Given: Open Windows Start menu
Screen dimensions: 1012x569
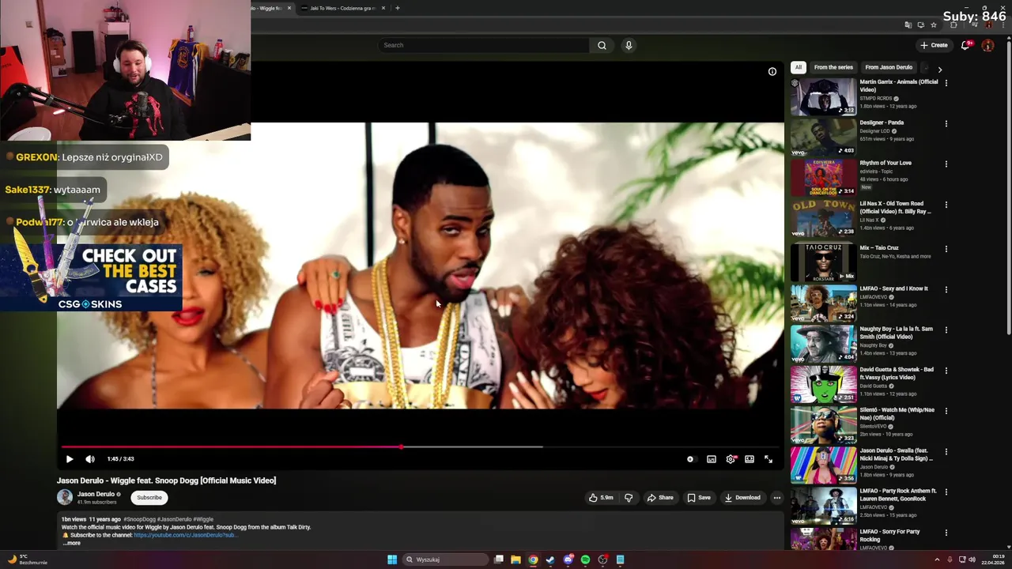Looking at the screenshot, I should 392,560.
